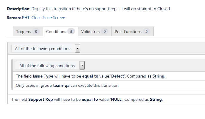Select the Support Rep equals NULL condition row
This screenshot has height=119, width=205.
tap(107, 99)
